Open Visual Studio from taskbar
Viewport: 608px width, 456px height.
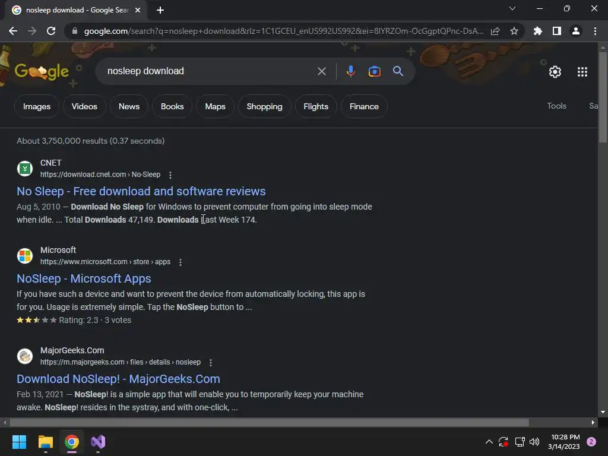(x=98, y=442)
